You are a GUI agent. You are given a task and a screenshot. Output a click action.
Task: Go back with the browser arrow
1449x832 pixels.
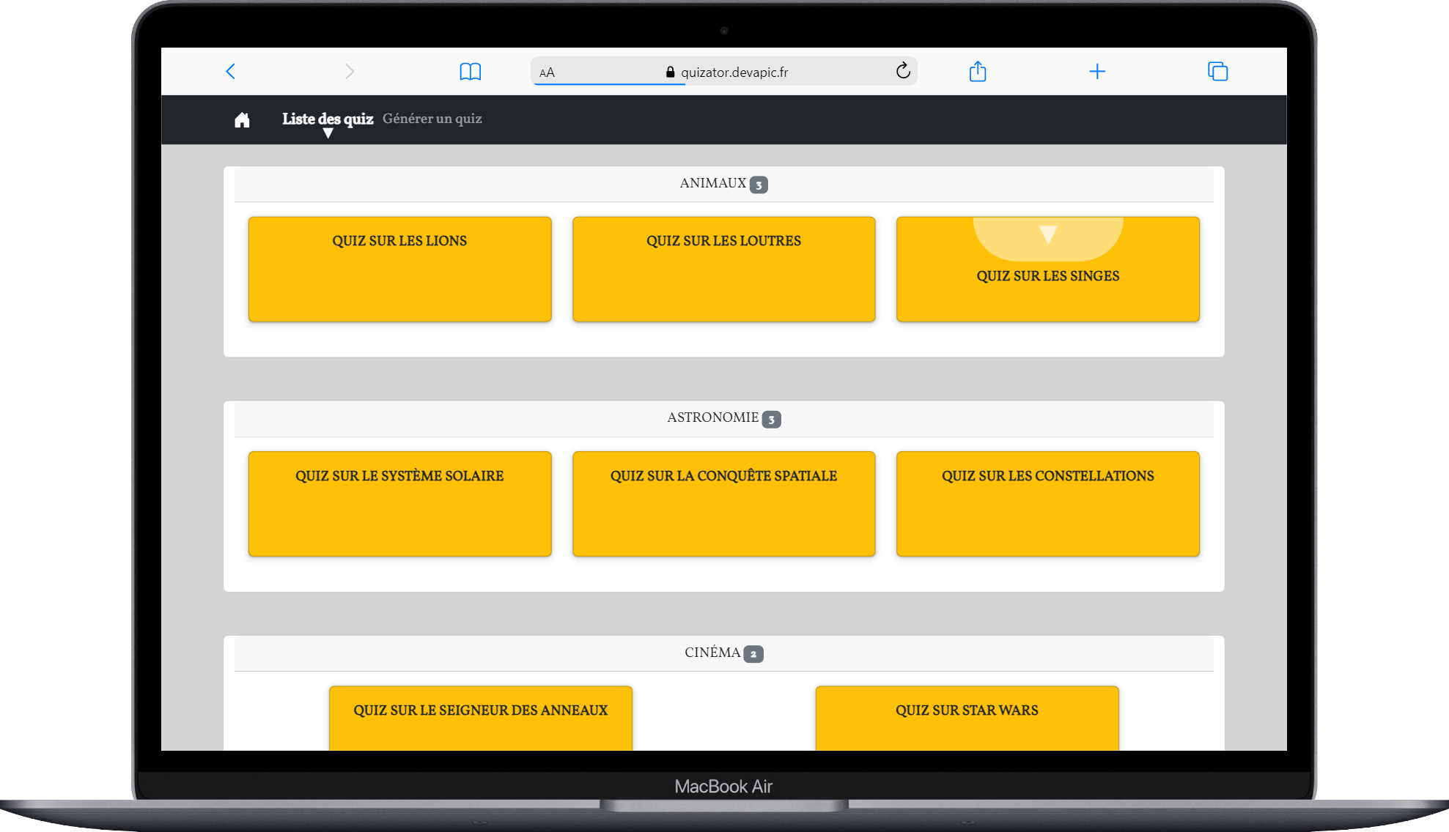tap(231, 71)
